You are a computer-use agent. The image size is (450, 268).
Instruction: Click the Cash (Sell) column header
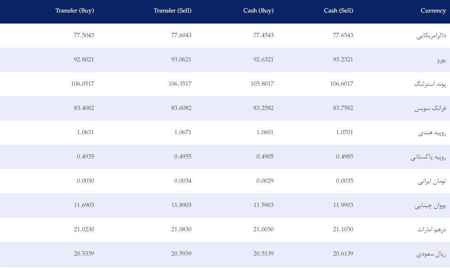(x=338, y=11)
